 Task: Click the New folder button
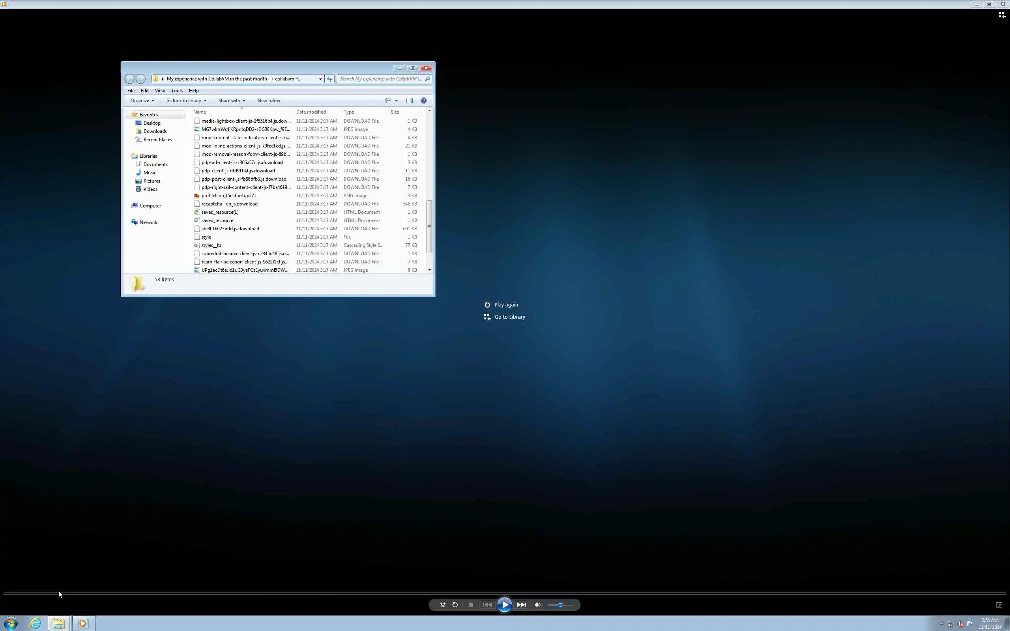pos(269,101)
